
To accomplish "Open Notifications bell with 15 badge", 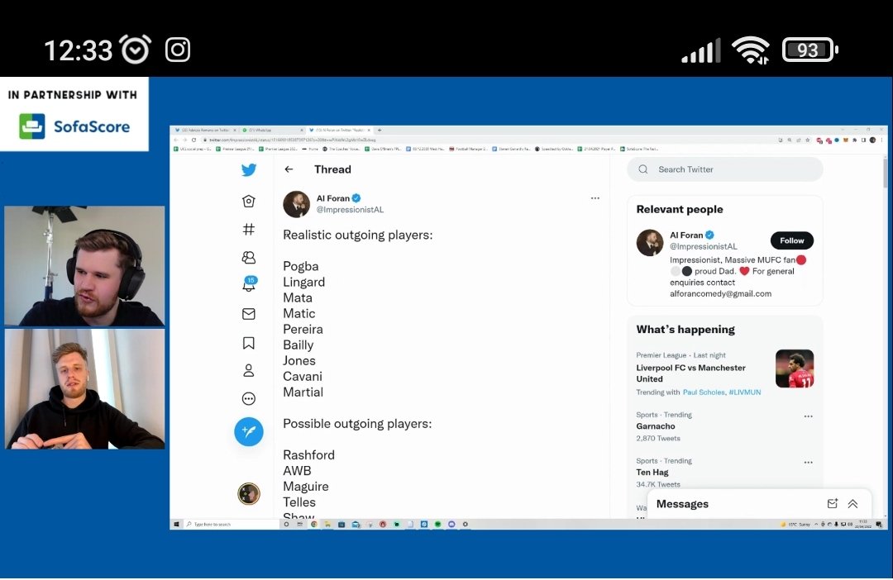I will (x=249, y=283).
